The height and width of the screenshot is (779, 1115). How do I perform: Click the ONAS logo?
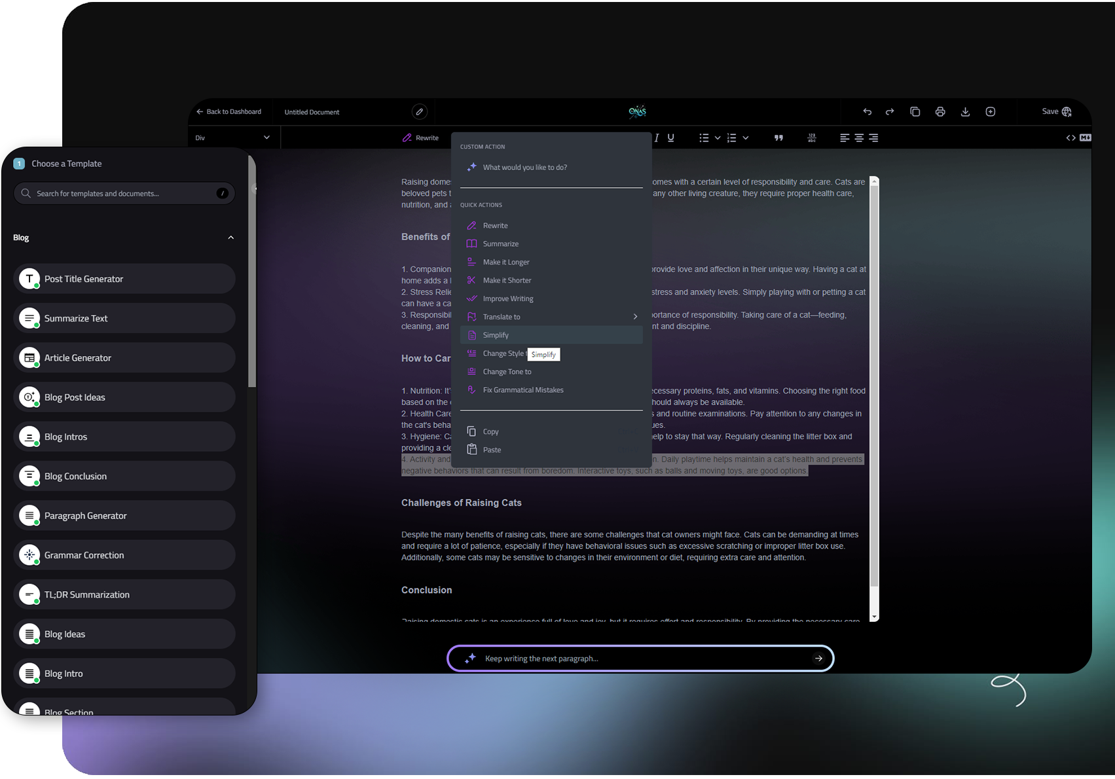tap(637, 111)
